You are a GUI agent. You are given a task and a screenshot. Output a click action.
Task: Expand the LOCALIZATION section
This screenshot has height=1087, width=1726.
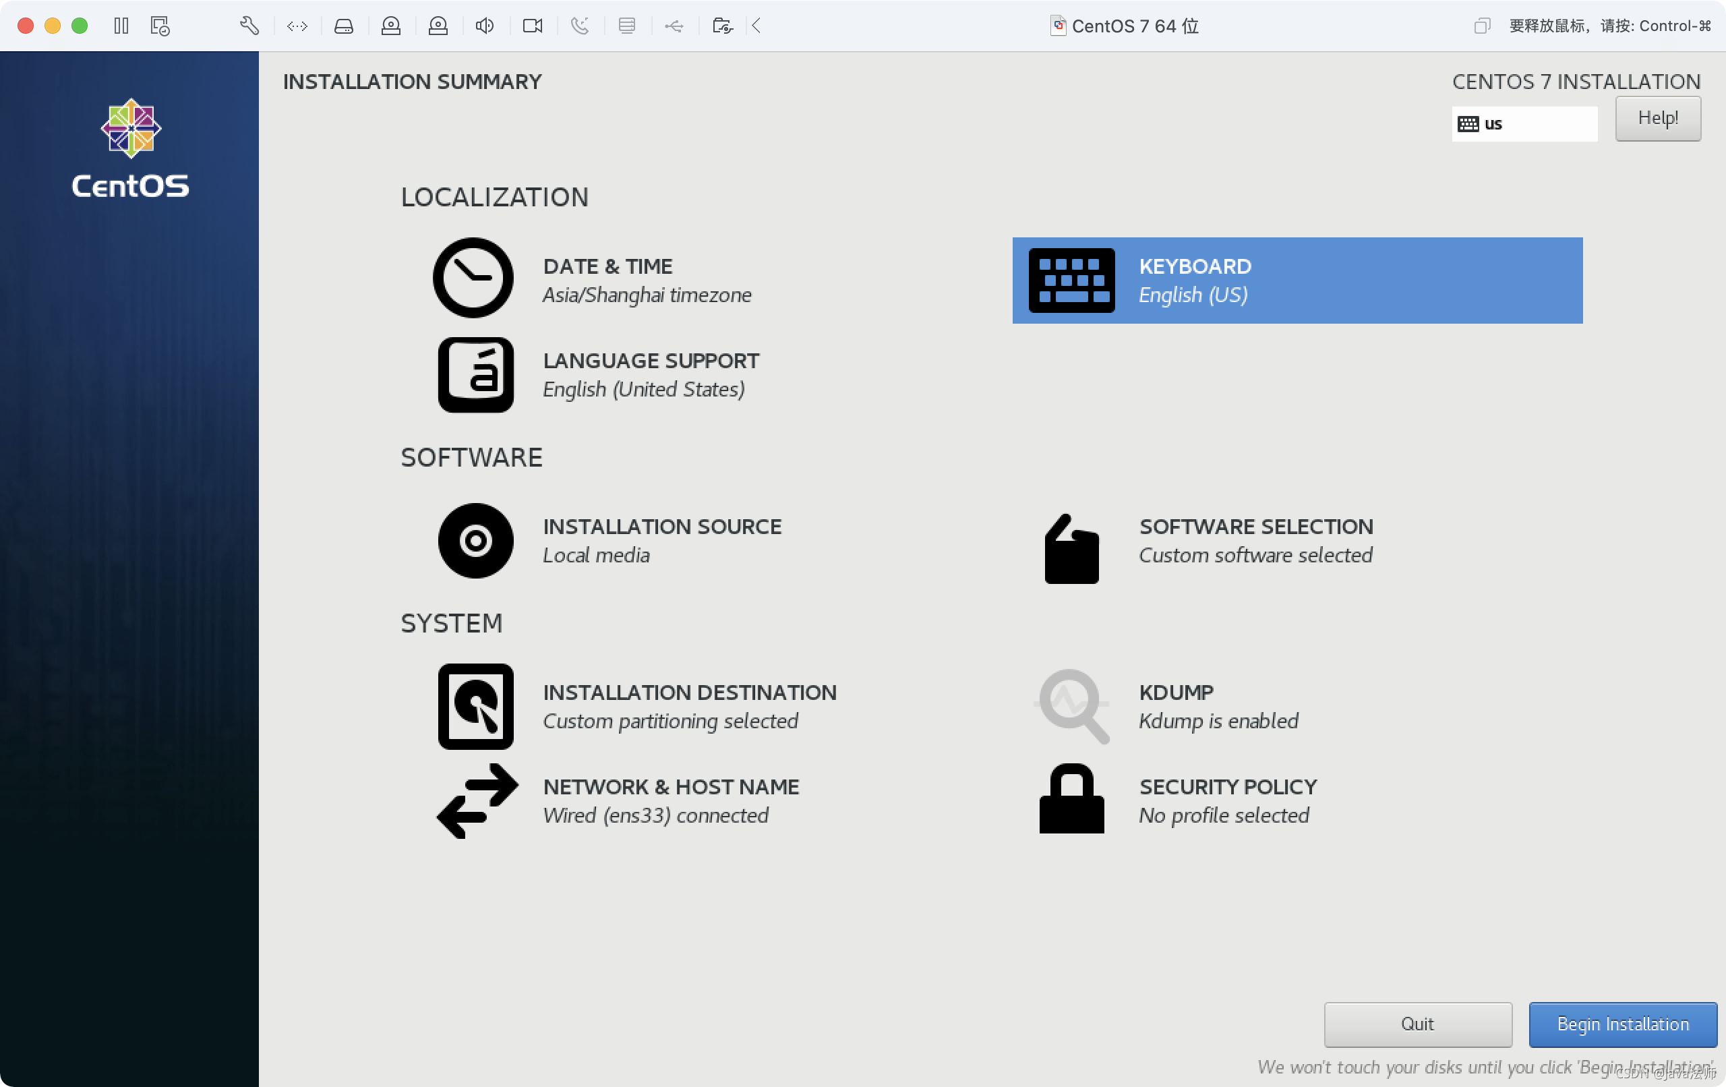click(x=493, y=197)
